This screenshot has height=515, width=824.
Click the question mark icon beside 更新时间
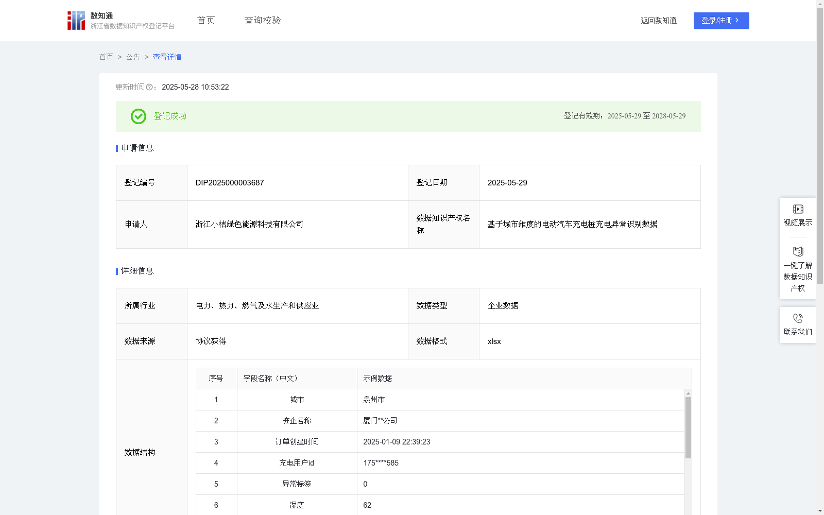(x=149, y=87)
